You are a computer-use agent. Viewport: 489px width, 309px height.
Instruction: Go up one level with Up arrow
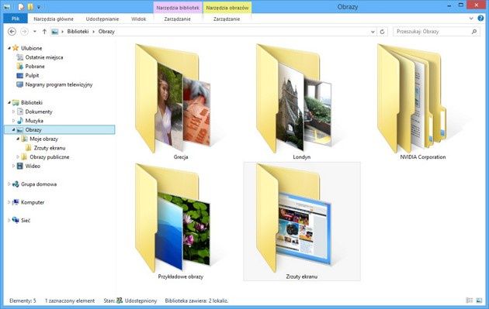(44, 32)
